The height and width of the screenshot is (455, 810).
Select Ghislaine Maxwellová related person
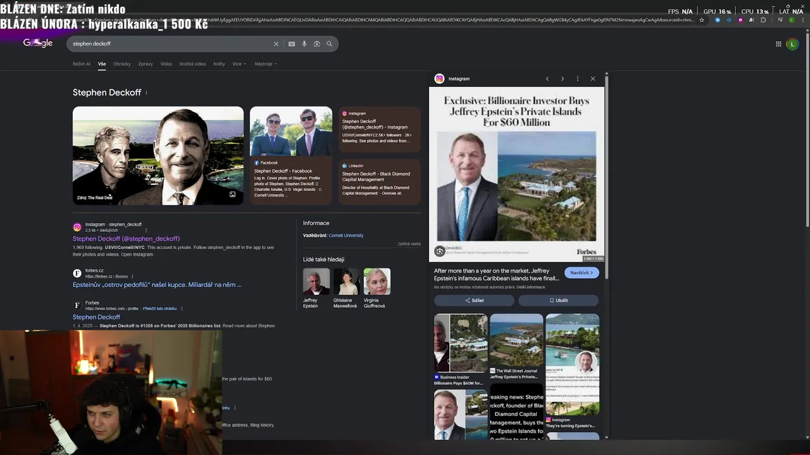tap(346, 288)
